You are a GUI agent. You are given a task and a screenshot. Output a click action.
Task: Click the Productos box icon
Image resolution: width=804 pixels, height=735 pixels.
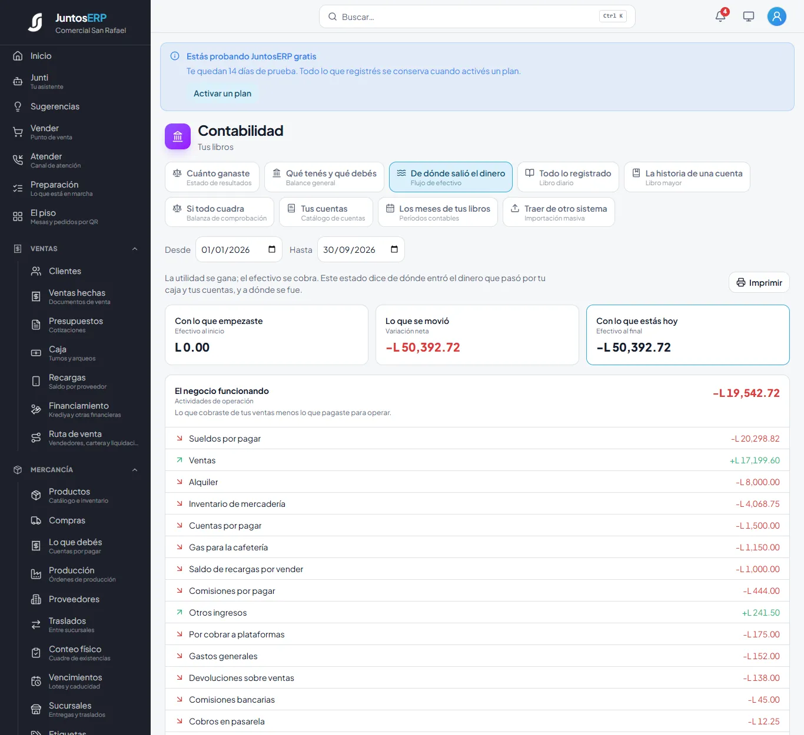tap(36, 496)
